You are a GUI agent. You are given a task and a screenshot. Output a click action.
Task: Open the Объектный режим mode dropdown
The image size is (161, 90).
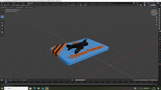pos(8,5)
